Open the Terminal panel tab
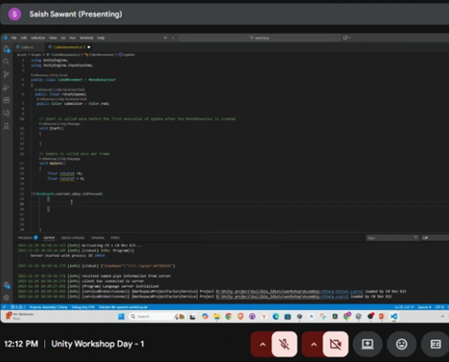The height and width of the screenshot is (362, 449). (97, 238)
